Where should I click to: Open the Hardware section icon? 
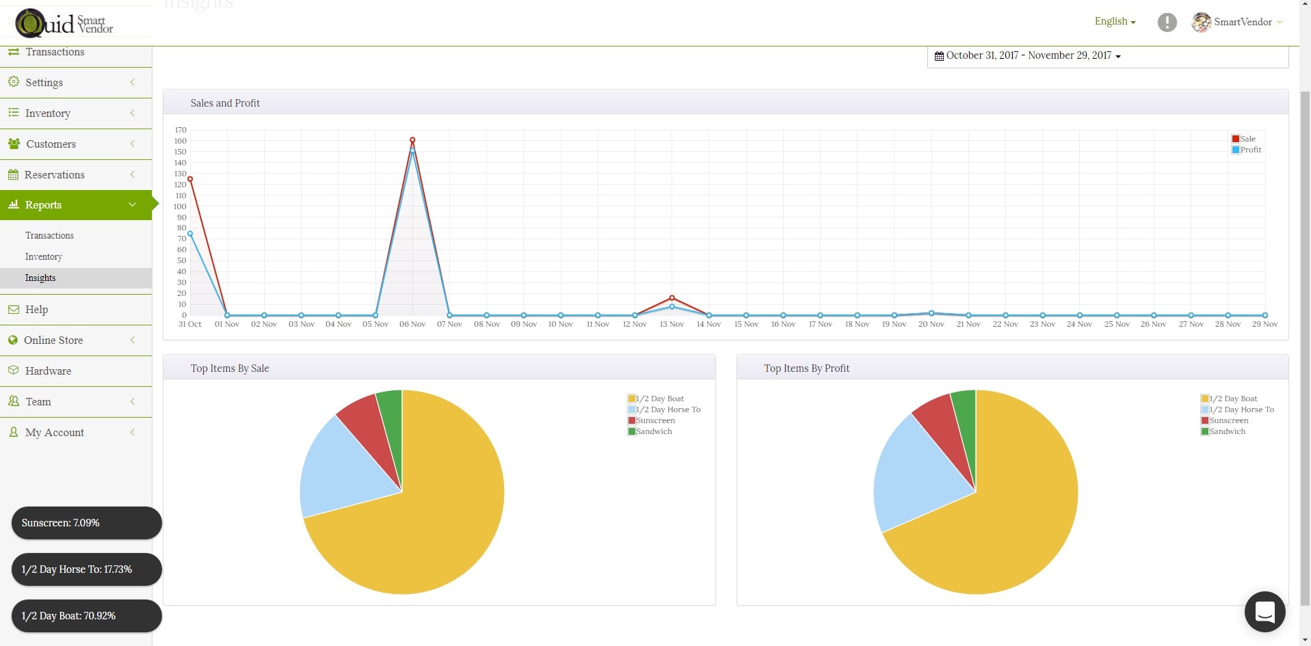(x=14, y=371)
